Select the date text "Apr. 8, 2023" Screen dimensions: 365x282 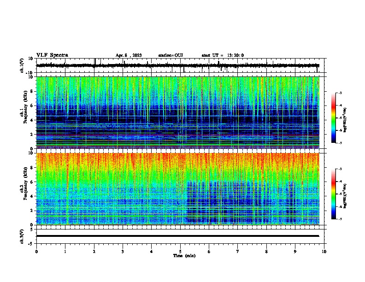click(x=129, y=55)
